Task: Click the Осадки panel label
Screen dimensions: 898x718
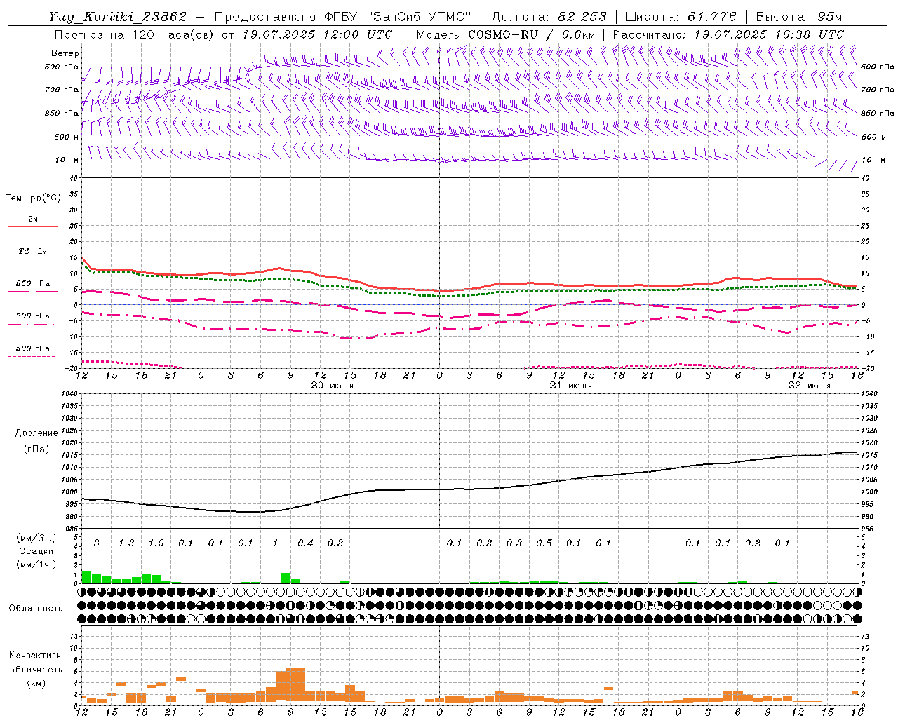Action: [36, 551]
